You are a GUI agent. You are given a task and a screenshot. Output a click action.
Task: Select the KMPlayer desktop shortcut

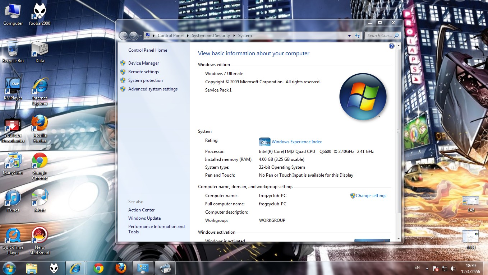tap(13, 89)
